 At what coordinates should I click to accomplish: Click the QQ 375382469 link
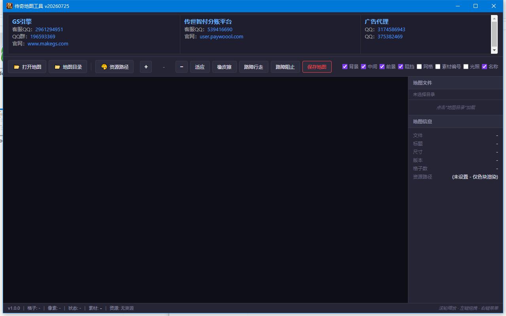[390, 36]
